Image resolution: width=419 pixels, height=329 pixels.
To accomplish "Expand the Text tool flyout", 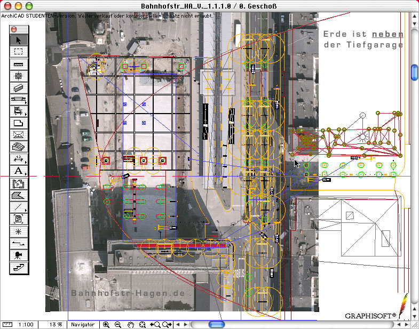I will [19, 171].
